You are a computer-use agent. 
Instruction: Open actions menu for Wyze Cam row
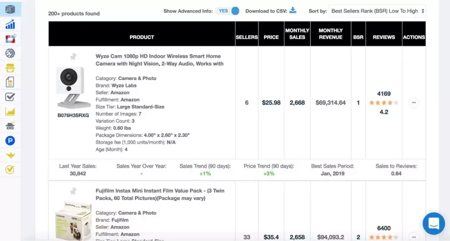click(x=414, y=103)
